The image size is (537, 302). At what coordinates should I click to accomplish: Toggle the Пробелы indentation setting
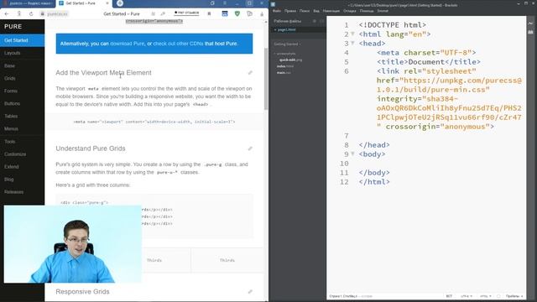pyautogui.click(x=514, y=296)
